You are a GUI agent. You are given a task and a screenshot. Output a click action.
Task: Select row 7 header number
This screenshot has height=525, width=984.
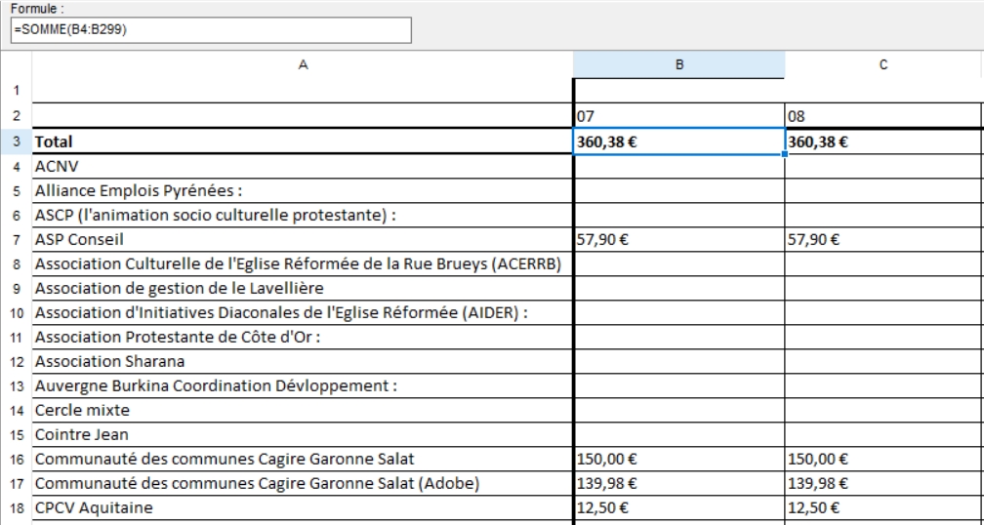[x=16, y=239]
